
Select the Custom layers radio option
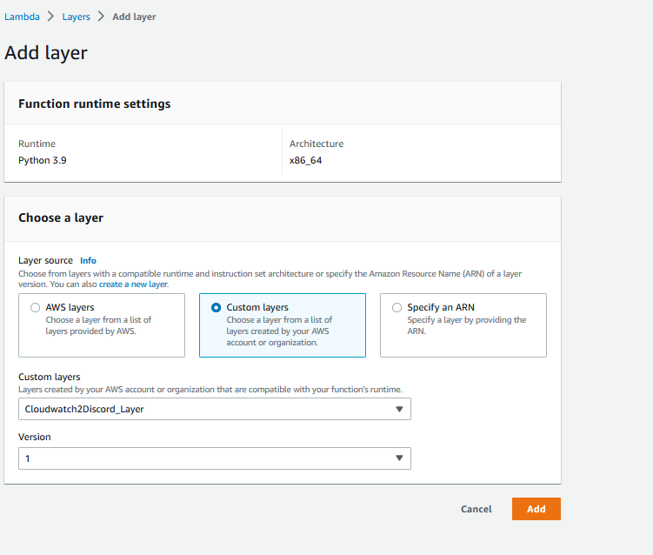(216, 308)
